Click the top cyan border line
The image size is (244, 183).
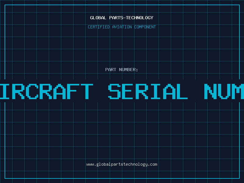coord(122,5)
